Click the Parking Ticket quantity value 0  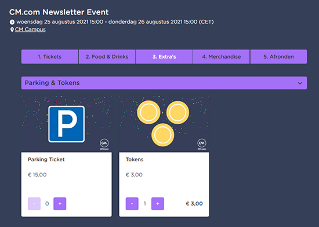(47, 204)
